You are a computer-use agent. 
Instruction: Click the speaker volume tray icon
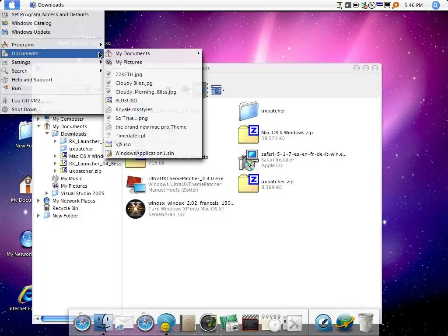(348, 5)
